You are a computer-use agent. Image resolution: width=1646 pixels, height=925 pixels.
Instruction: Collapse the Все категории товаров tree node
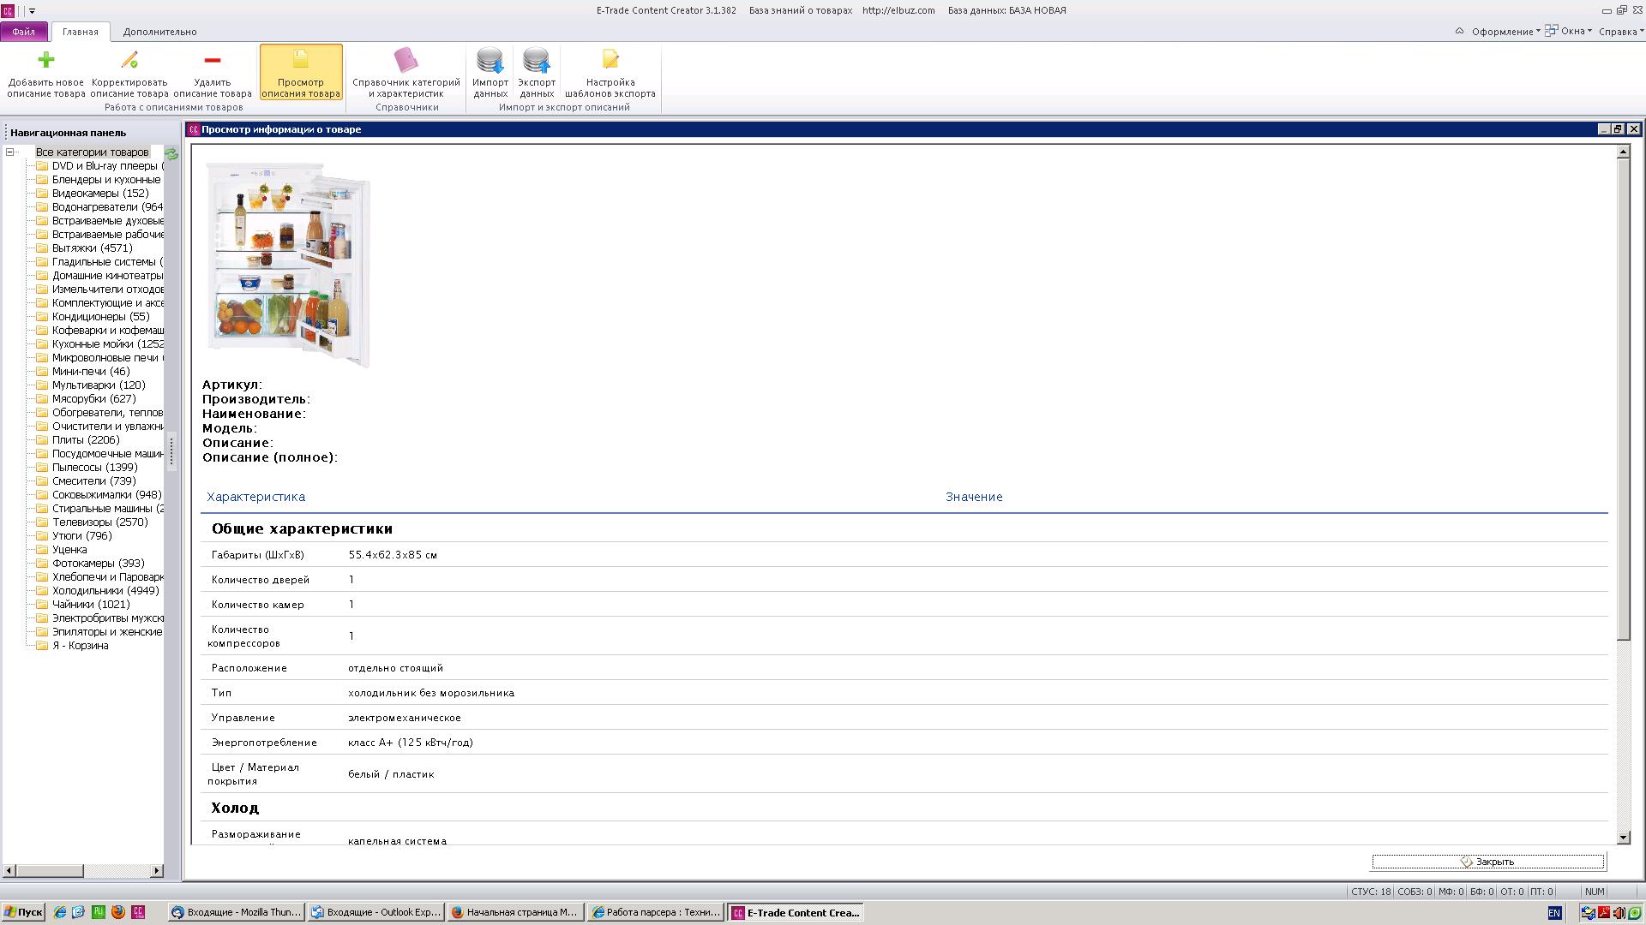tap(10, 152)
